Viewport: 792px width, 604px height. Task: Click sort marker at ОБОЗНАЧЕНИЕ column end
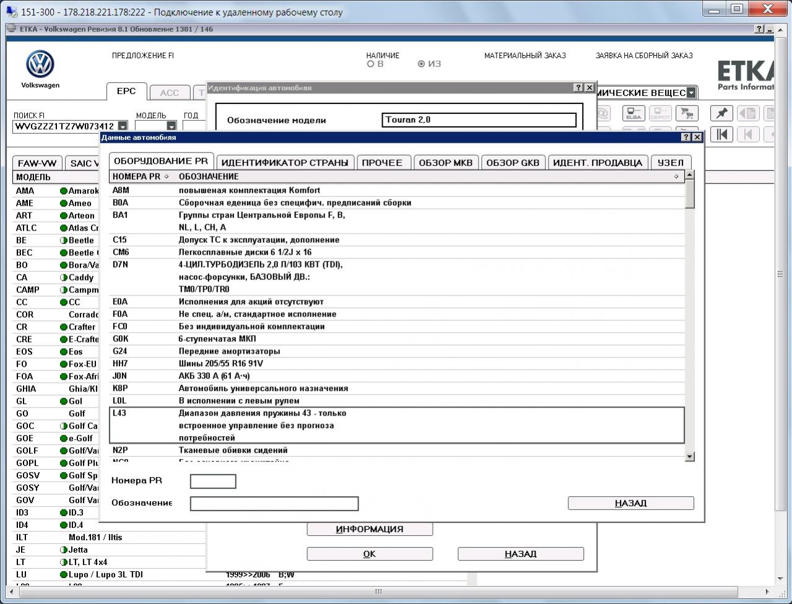tap(676, 177)
